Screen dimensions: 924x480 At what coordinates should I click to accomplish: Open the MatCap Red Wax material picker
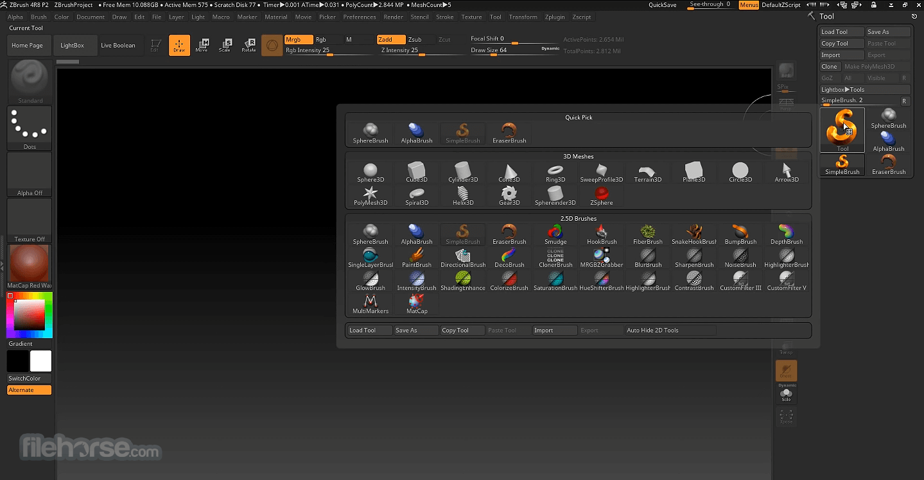click(x=30, y=266)
